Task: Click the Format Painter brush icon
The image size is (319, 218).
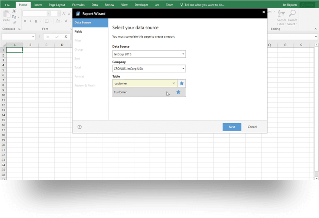Action: click(14, 23)
